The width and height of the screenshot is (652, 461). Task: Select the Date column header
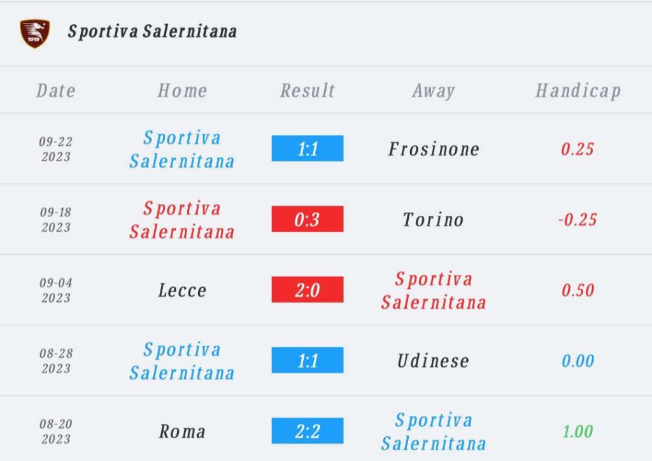coord(56,90)
